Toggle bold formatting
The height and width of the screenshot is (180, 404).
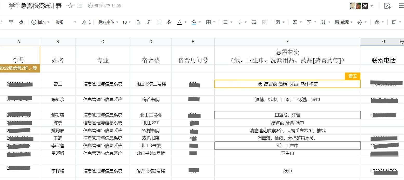click(138, 22)
